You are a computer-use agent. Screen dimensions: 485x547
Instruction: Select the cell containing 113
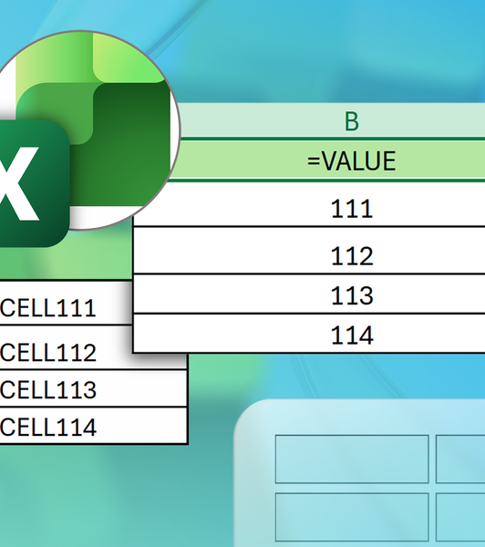pos(309,294)
